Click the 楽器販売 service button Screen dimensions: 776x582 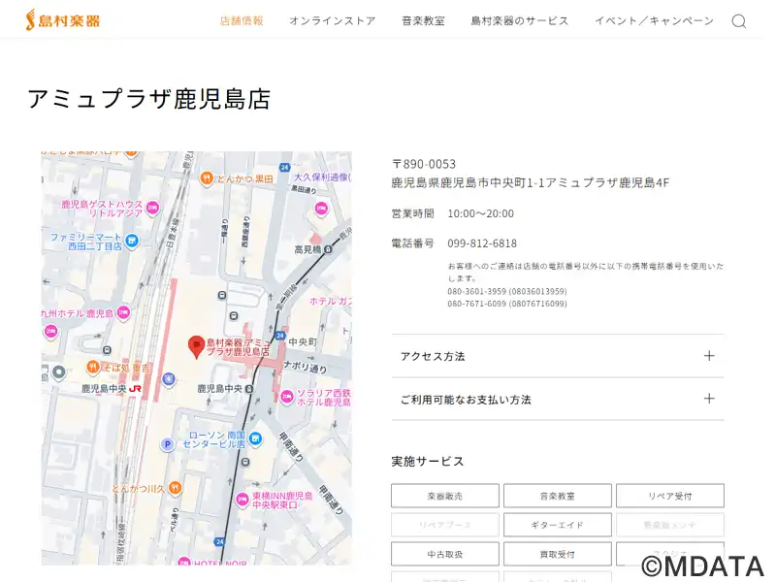point(444,496)
